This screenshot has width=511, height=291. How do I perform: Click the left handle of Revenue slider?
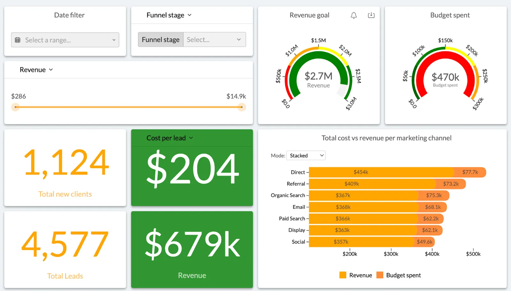pyautogui.click(x=15, y=107)
